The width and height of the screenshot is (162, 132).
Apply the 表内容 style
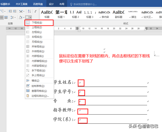104,14
